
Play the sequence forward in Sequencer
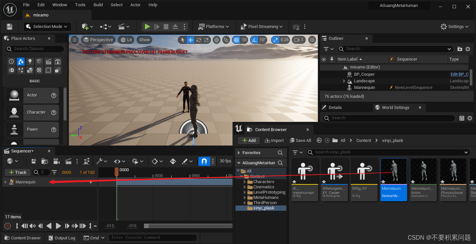click(x=58, y=226)
